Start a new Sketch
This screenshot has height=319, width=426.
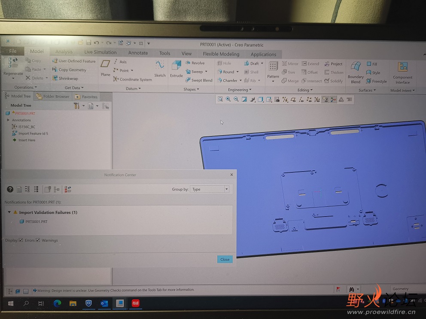pos(160,69)
